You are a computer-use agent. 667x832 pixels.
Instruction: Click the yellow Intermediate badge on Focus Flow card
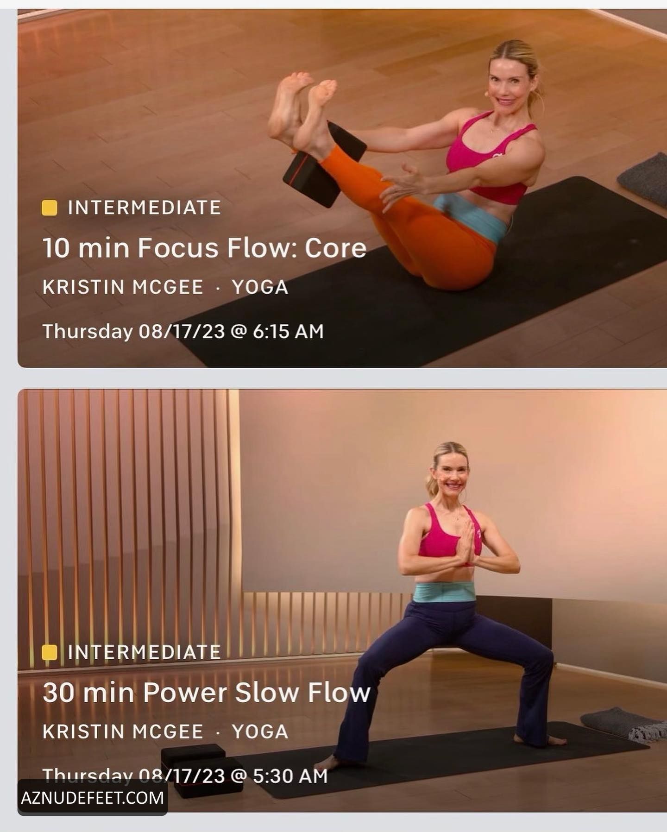[x=49, y=208]
